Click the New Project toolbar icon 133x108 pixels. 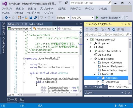coord(19,18)
